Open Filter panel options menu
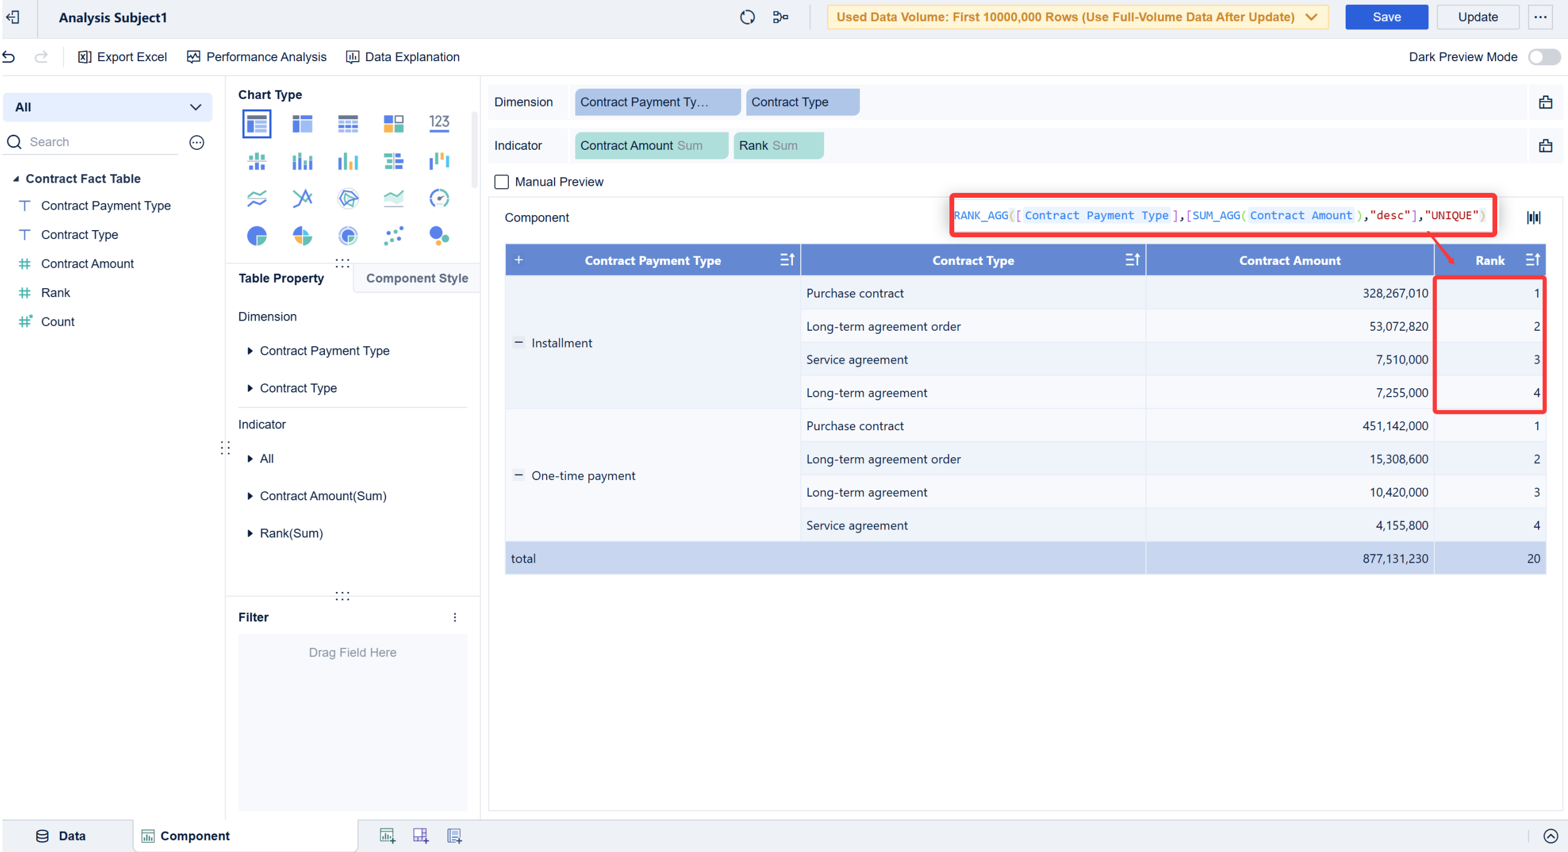Image resolution: width=1568 pixels, height=852 pixels. (455, 618)
